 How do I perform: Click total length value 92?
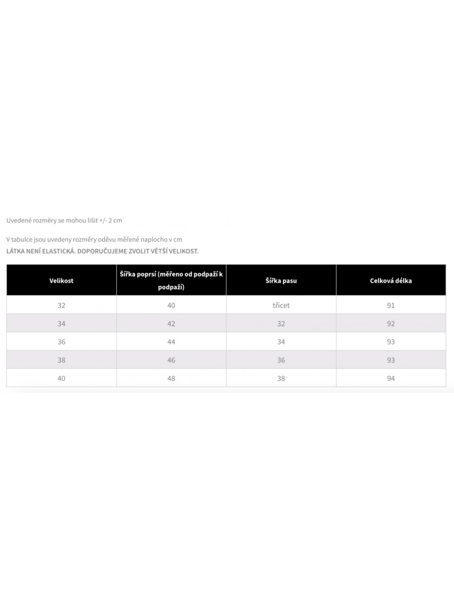(x=391, y=323)
